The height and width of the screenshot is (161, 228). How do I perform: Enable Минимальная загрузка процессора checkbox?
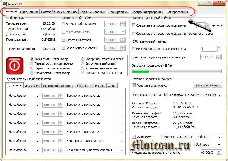coord(134,49)
